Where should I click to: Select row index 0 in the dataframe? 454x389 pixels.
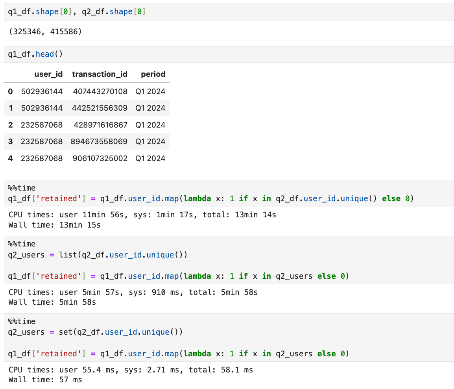point(10,91)
